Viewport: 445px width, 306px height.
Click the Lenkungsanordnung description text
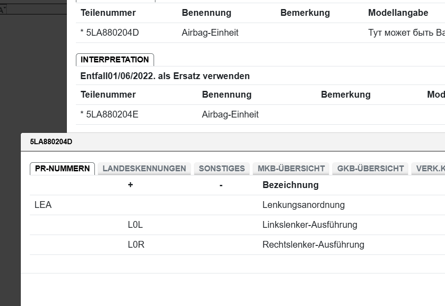click(303, 205)
